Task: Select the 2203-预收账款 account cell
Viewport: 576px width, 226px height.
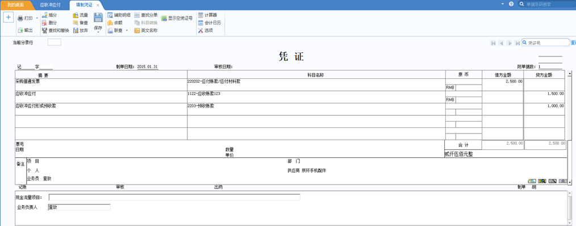Action: click(316, 109)
